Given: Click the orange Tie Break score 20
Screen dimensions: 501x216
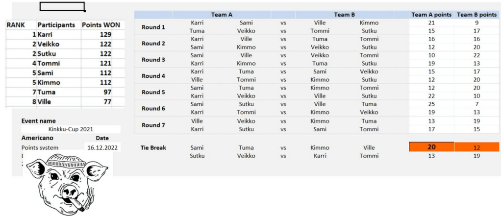Looking at the screenshot, I should coord(431,147).
